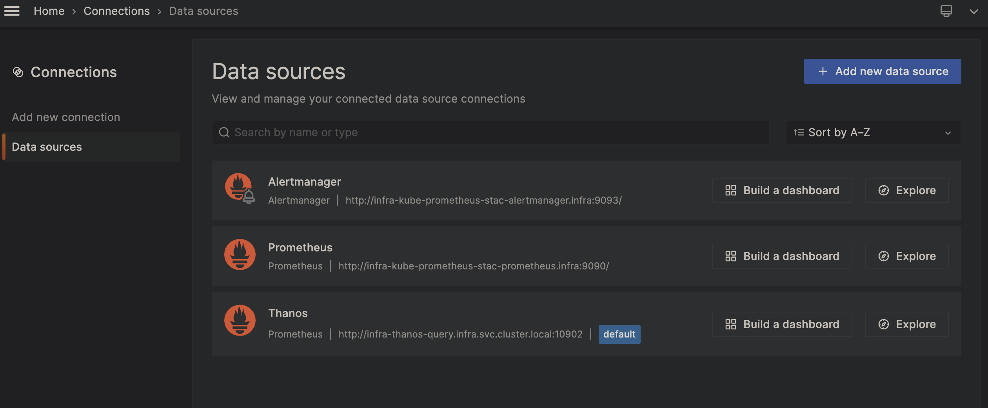This screenshot has height=408, width=988.
Task: Click Data sources breadcrumb
Action: (203, 11)
